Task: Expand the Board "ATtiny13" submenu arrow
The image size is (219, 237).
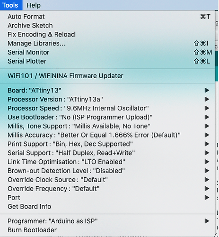Action: 207,91
